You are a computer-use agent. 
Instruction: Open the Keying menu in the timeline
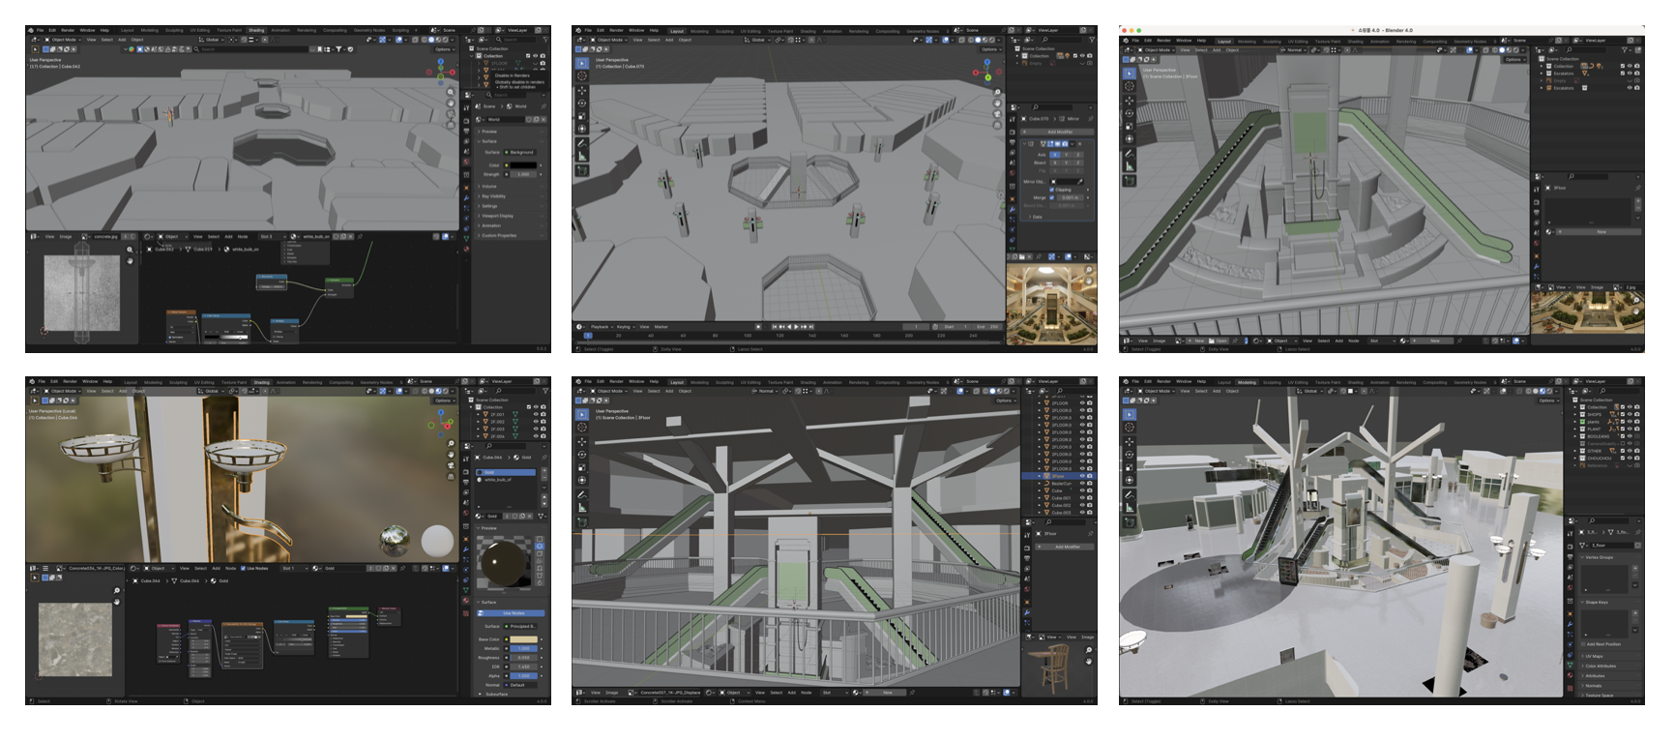(625, 327)
